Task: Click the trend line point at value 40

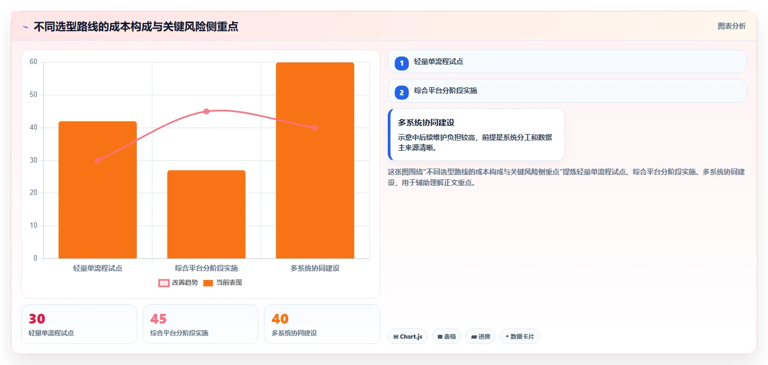Action: [x=315, y=128]
